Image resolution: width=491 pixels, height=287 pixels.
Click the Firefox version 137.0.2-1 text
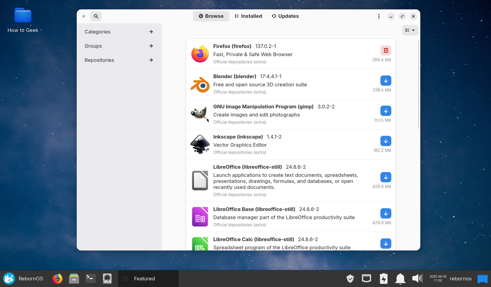tap(266, 46)
